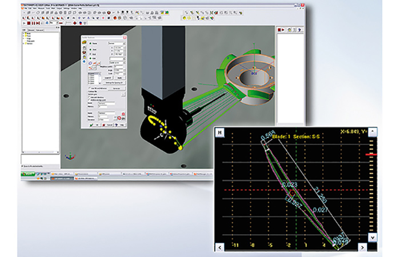Click the pause button in playback toolbar
Viewport: 400px width, 257px height.
pyautogui.click(x=33, y=23)
